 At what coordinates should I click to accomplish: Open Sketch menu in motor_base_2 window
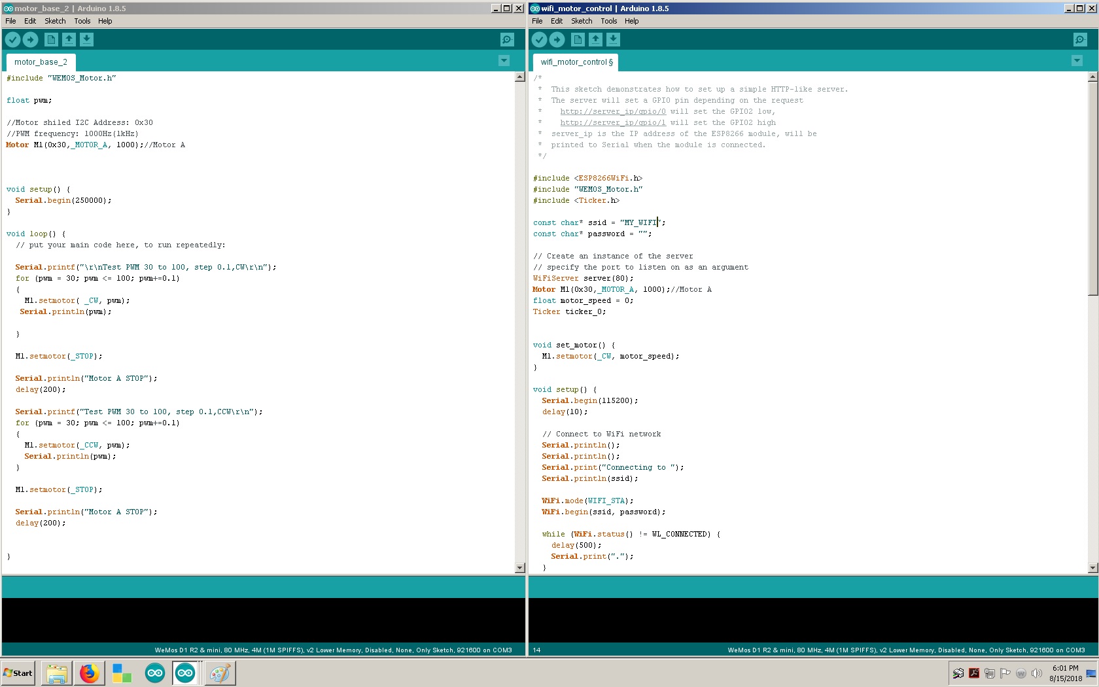pyautogui.click(x=55, y=21)
